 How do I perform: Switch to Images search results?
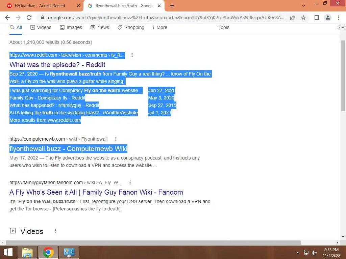(71, 27)
